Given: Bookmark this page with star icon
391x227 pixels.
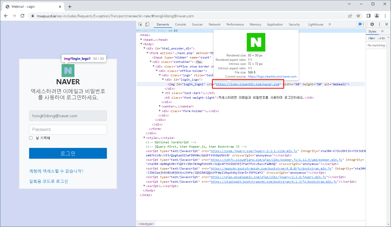Looking at the screenshot, I should coord(358,16).
